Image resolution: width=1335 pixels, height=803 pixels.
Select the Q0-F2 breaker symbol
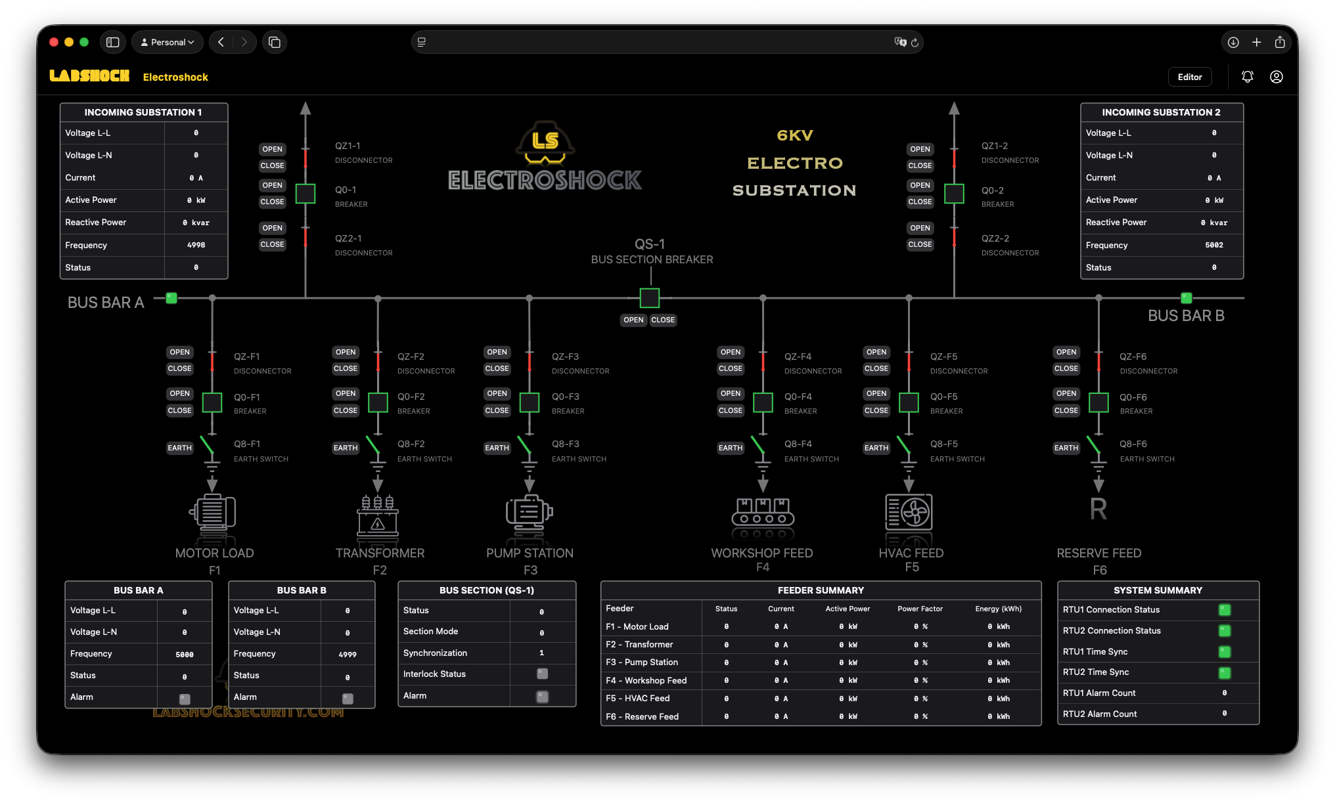378,402
